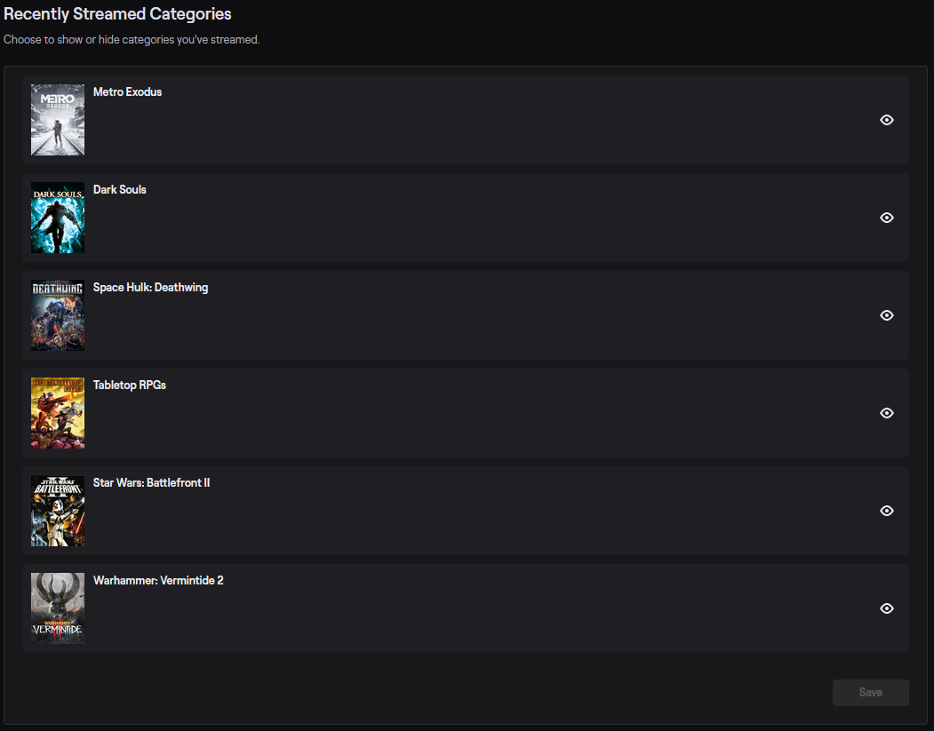This screenshot has width=934, height=731.
Task: Click the Warhammer: Vermintide 2 cover art
Action: [x=58, y=608]
